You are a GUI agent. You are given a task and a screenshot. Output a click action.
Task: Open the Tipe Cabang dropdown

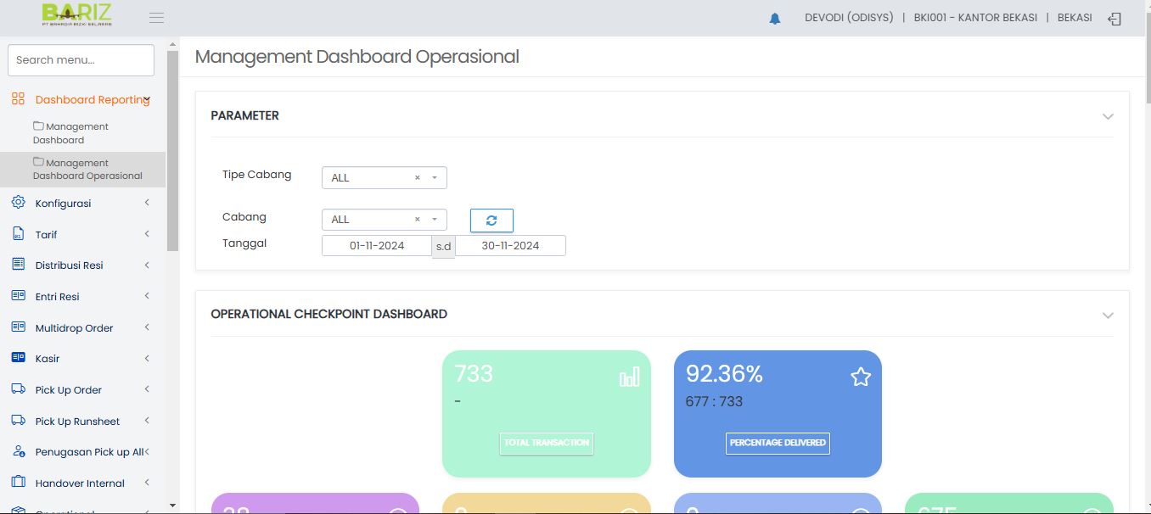(x=384, y=178)
